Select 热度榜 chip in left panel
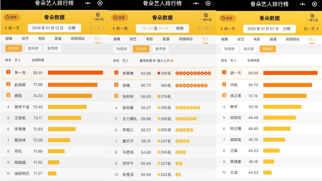Screen dimensions: 322x181 tap(13, 49)
